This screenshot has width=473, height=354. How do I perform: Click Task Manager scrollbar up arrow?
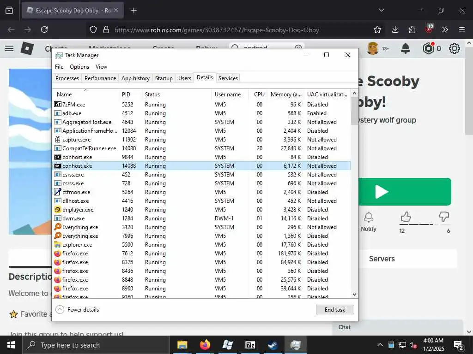tap(354, 93)
